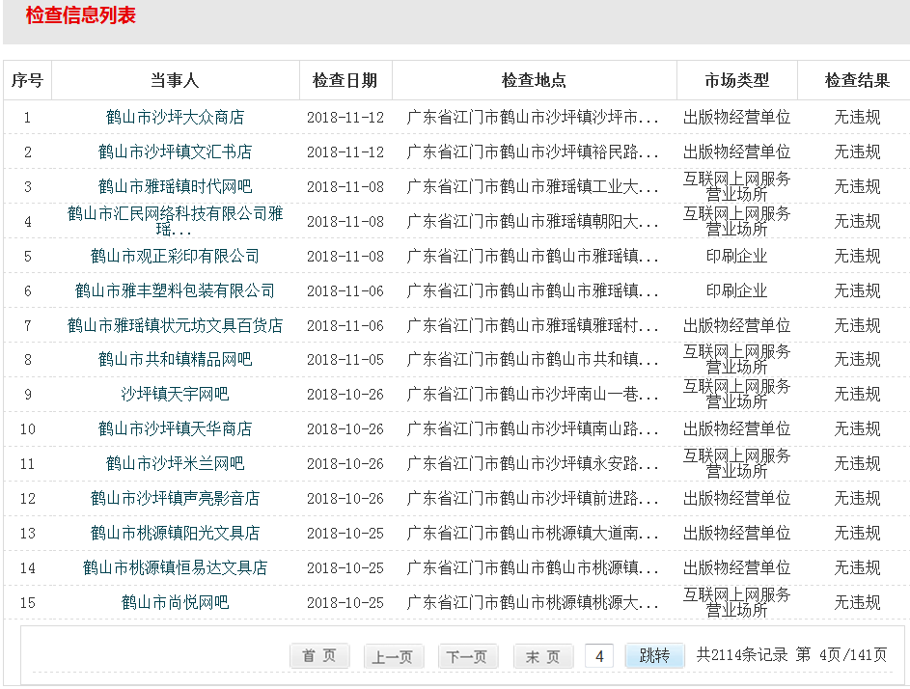Open 鹤山市沙坪镇天华商店 entry
Image resolution: width=910 pixels, height=689 pixels.
175,428
